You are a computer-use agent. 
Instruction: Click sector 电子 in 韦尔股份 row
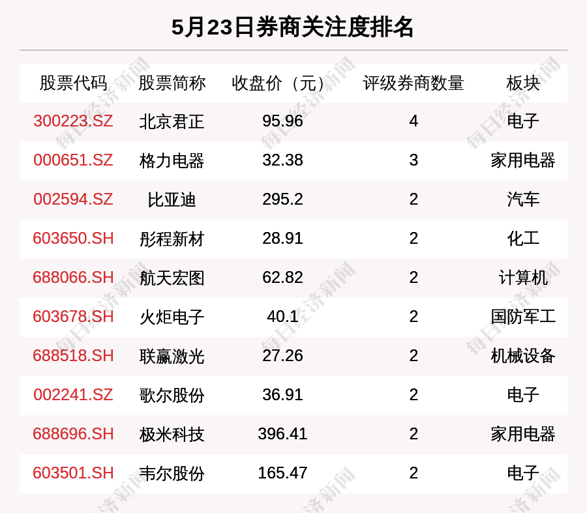pyautogui.click(x=523, y=473)
